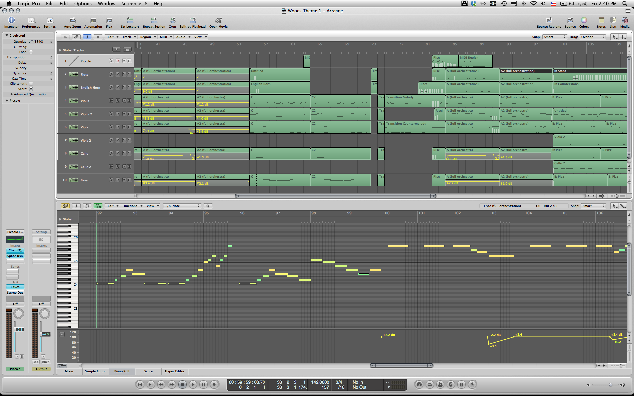Screen dimensions: 634x396
Task: Open the Region dropdown menu
Action: pos(148,37)
